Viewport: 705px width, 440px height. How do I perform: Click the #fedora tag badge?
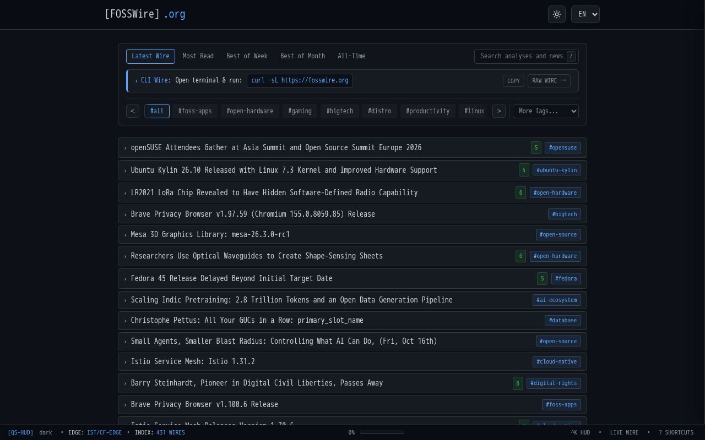click(x=566, y=278)
